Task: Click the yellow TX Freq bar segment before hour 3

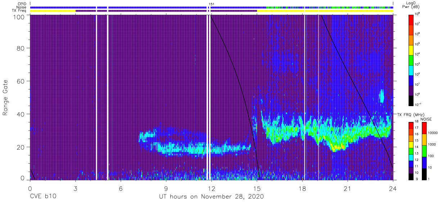Action: (53, 11)
